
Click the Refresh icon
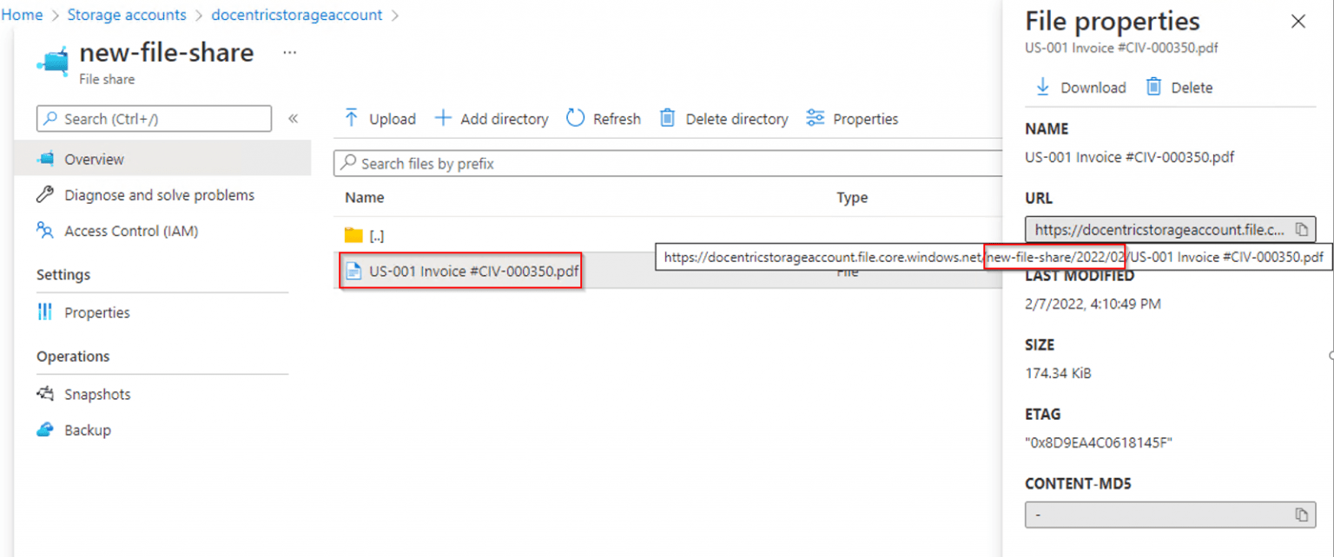pos(575,118)
